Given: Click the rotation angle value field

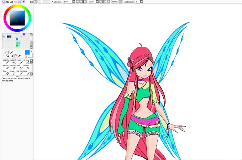Looking at the screenshot, I should tap(92, 2).
